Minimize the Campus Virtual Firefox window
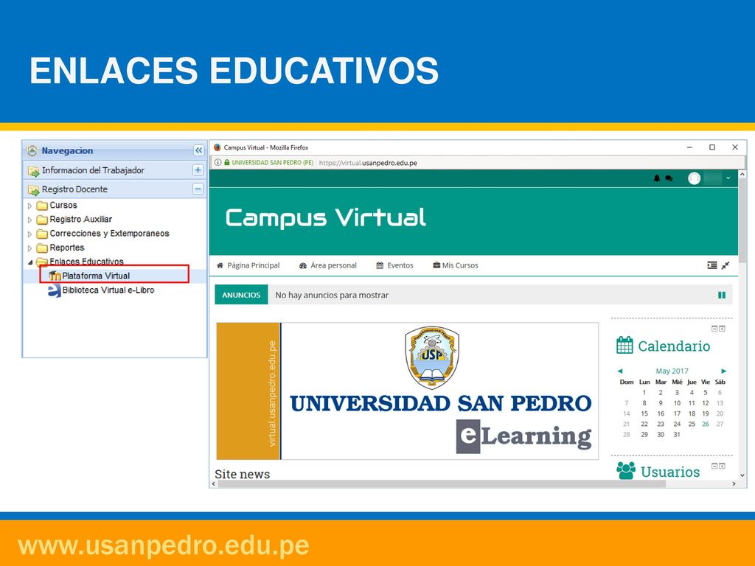The height and width of the screenshot is (566, 755). [689, 147]
